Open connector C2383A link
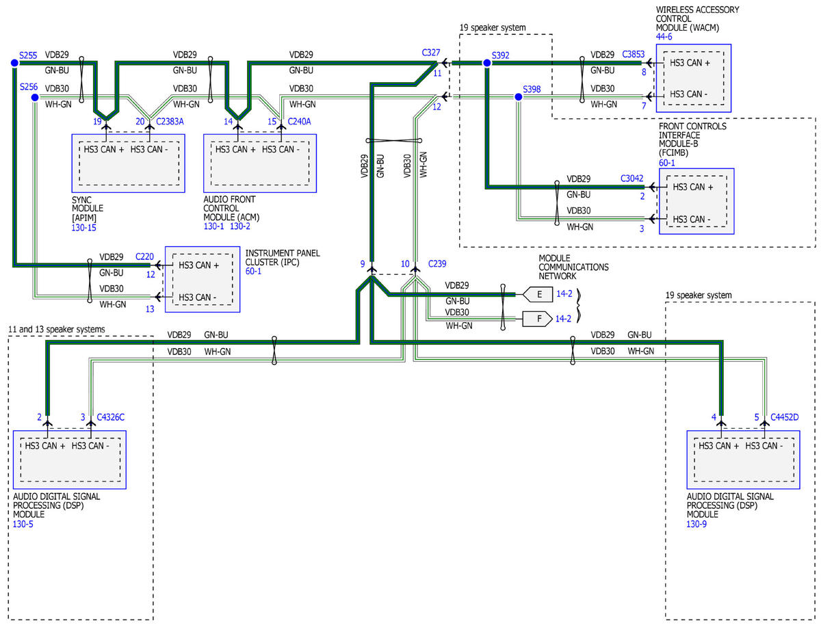821x634 pixels. tap(170, 121)
